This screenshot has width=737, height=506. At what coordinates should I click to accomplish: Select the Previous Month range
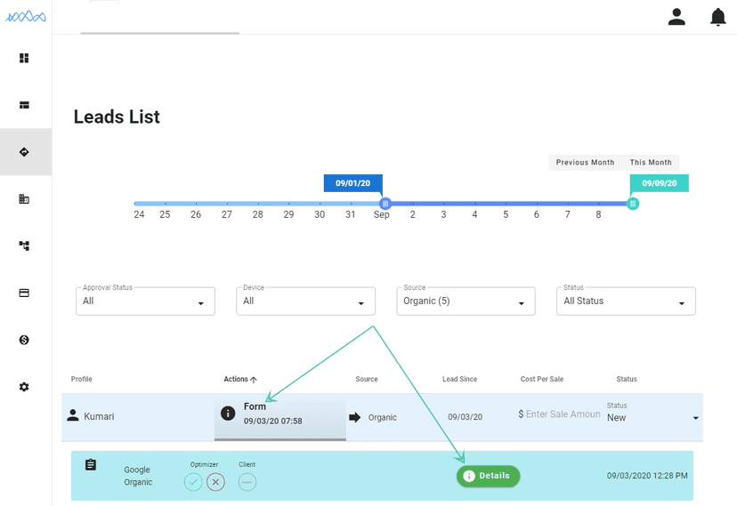point(585,163)
